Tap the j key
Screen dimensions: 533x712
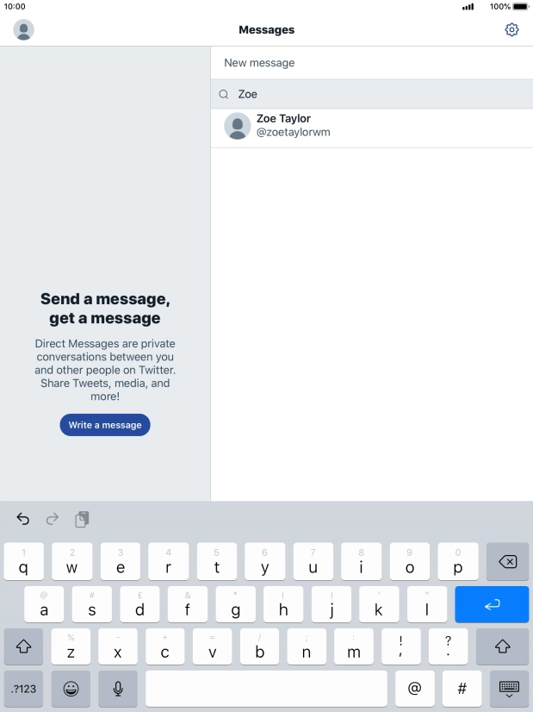click(332, 604)
